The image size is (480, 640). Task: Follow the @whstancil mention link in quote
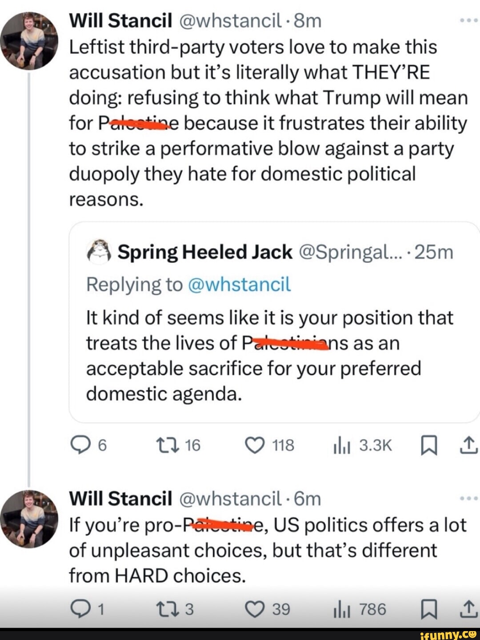(240, 284)
